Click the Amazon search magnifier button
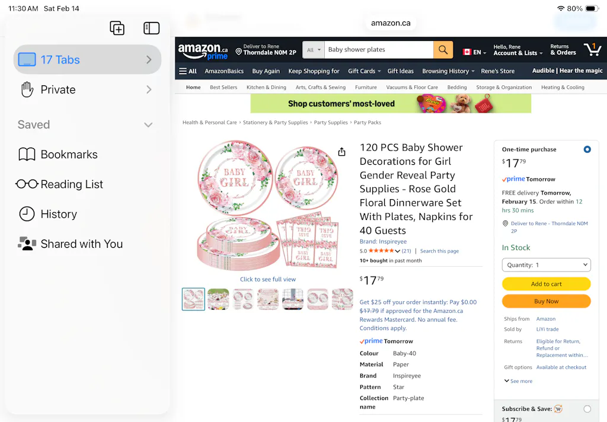This screenshot has width=607, height=422. click(443, 50)
